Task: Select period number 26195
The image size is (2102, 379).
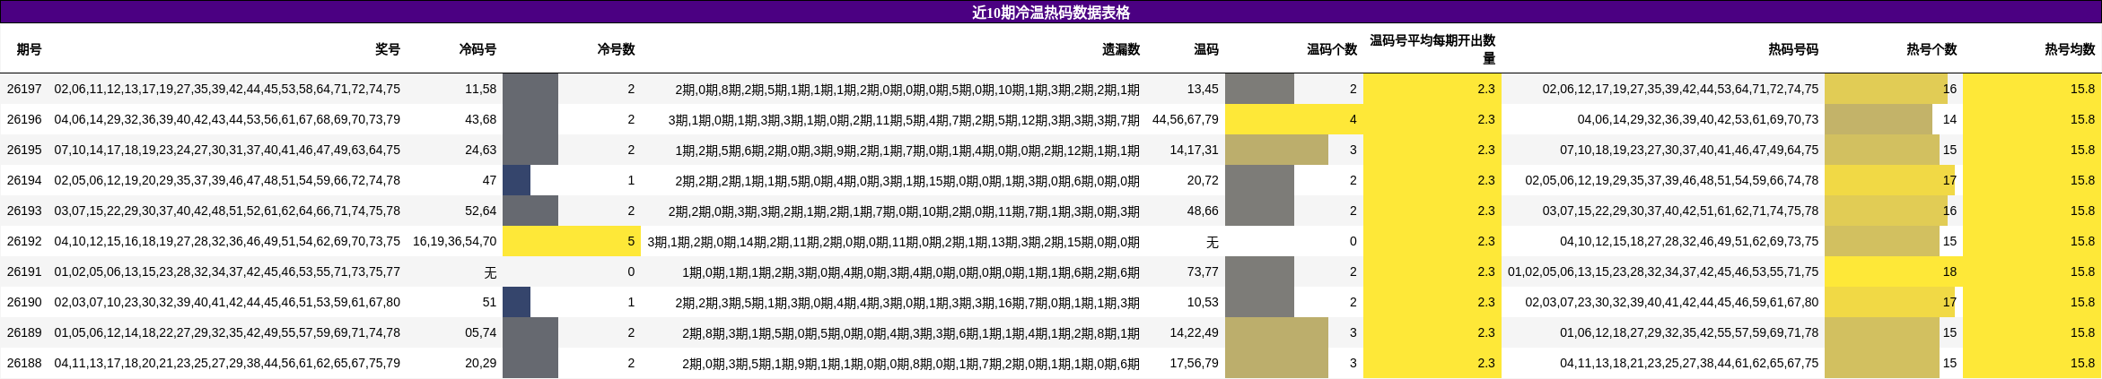Action: pos(24,150)
